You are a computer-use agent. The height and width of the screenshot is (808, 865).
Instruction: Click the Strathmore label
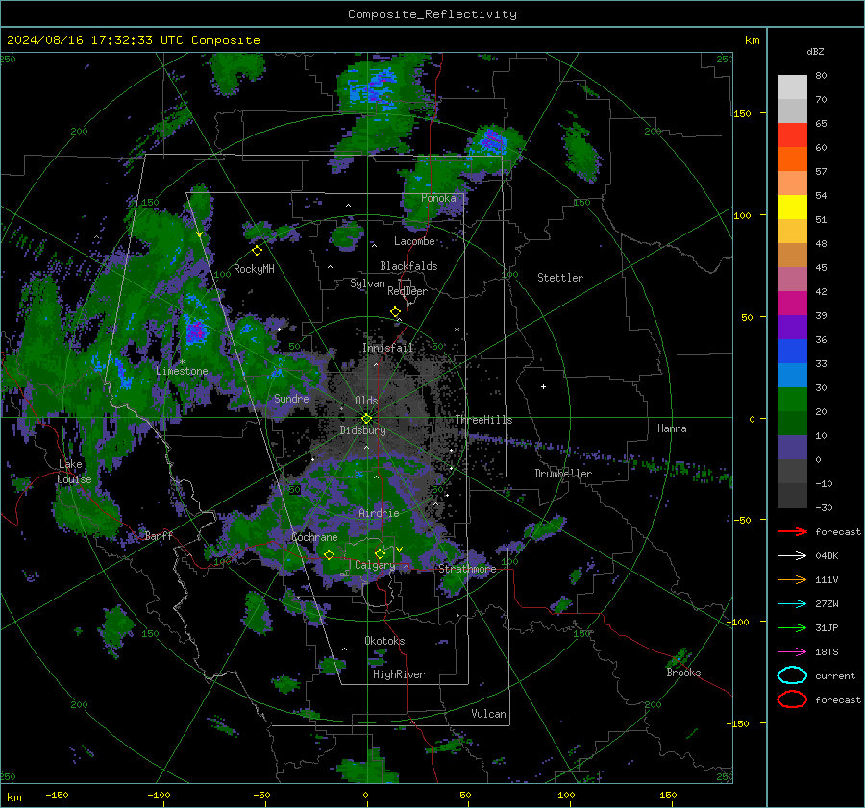point(467,569)
